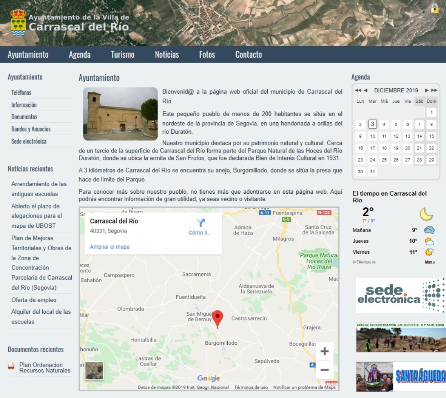Jump to next year with double arrow
Screen dimensions: 446x398
[x=434, y=90]
